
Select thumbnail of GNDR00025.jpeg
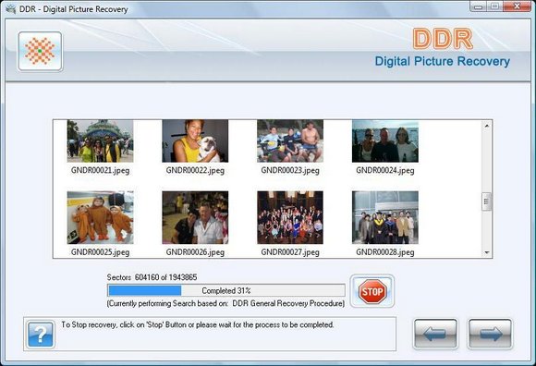[x=100, y=217]
